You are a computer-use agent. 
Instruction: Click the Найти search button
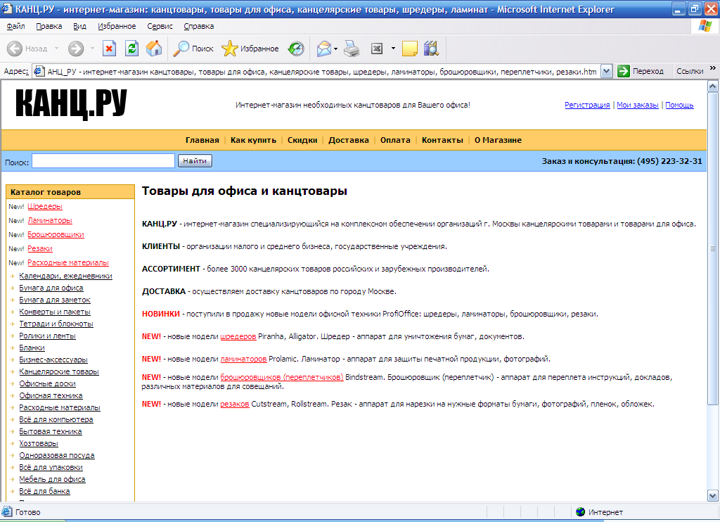pyautogui.click(x=195, y=161)
